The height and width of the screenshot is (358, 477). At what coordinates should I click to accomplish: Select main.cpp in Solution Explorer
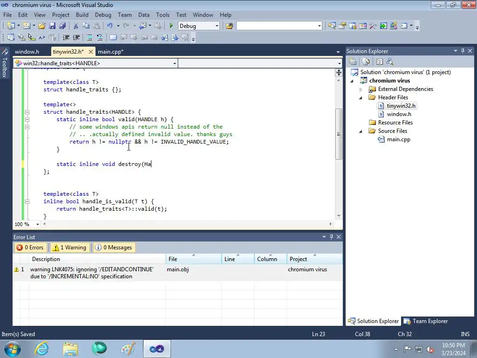tap(399, 139)
